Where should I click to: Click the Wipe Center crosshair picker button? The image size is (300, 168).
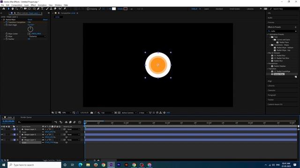29,34
